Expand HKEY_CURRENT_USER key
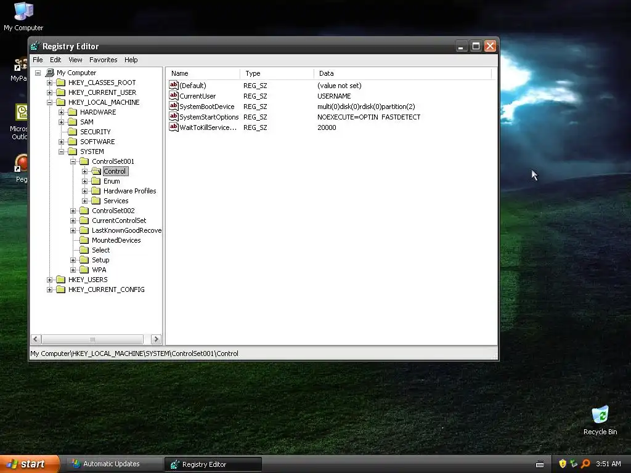The width and height of the screenshot is (631, 473). [x=49, y=92]
